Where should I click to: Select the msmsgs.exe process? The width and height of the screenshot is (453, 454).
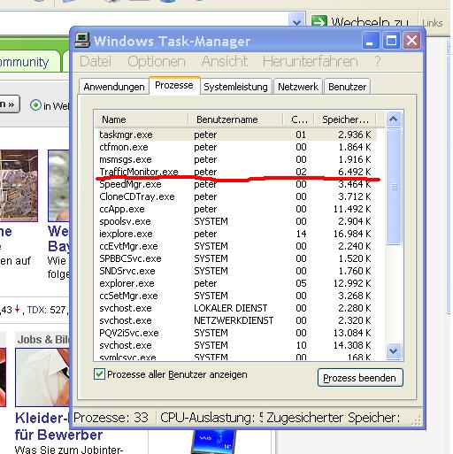(x=235, y=159)
